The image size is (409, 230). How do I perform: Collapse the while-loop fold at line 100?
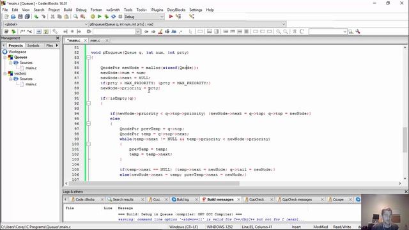[x=88, y=144]
